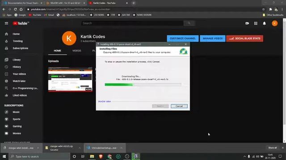Open Task View on the taskbar
Viewport: 286px width, 160px height.
pyautogui.click(x=83, y=156)
